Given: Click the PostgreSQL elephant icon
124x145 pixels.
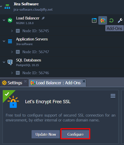Looking at the screenshot, I should point(10,62).
